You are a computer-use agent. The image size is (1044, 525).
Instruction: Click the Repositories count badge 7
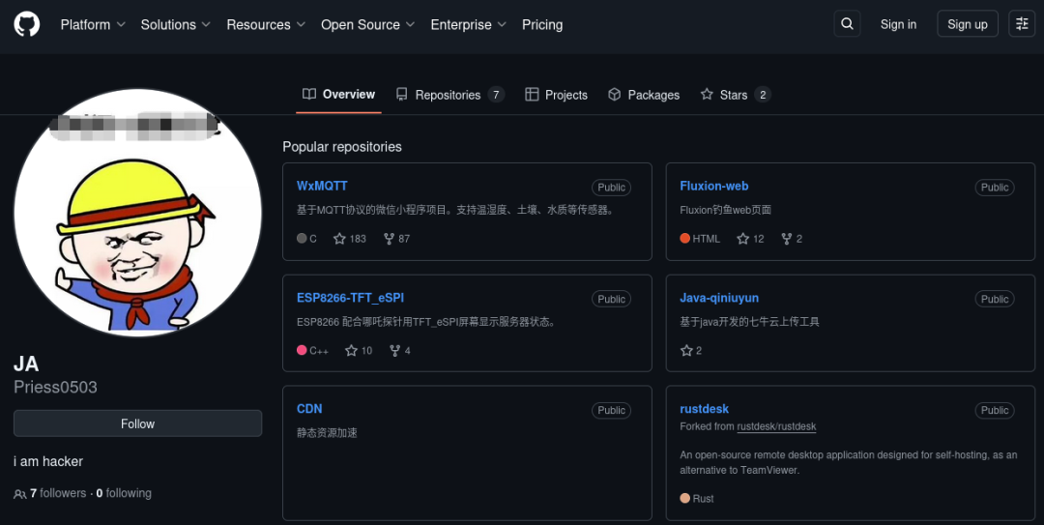tap(495, 95)
